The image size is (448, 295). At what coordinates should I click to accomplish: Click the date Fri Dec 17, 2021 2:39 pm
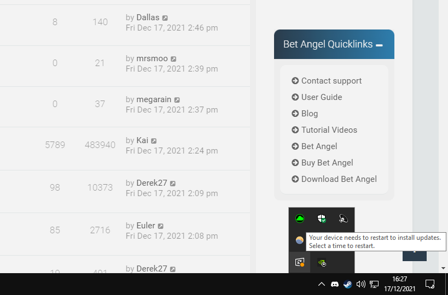click(x=172, y=69)
